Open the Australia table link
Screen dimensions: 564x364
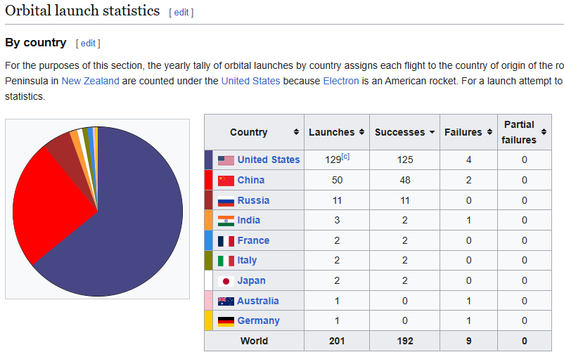point(258,301)
